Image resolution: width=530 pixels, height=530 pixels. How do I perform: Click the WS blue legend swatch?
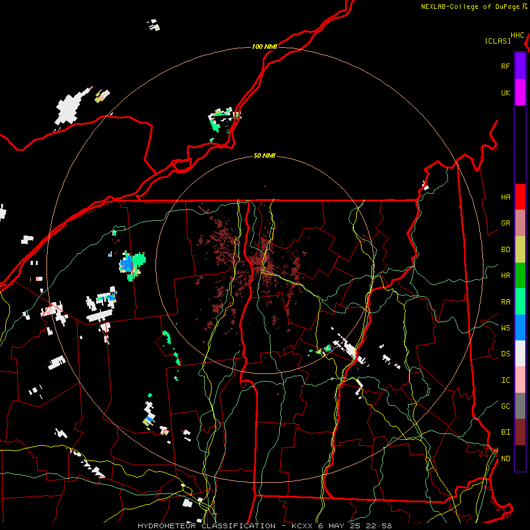click(520, 327)
